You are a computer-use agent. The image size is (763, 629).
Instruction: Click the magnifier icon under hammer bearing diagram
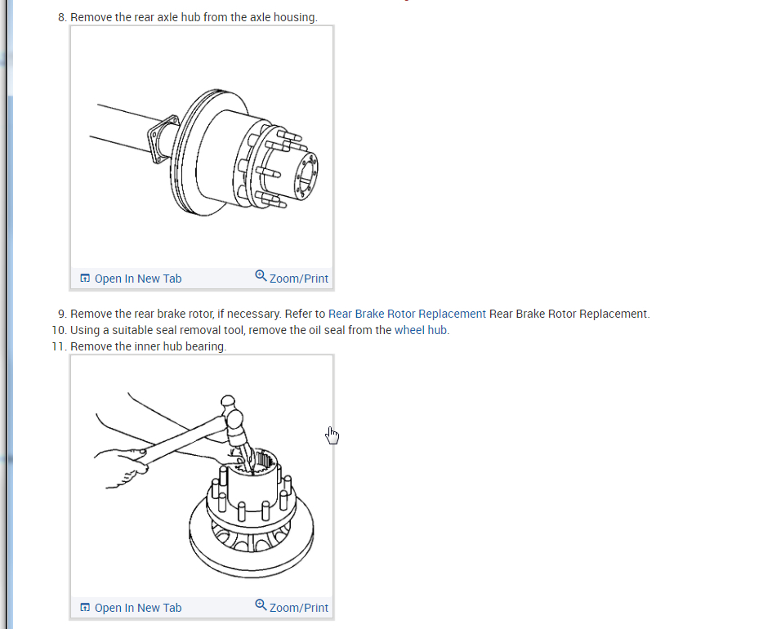coord(261,604)
